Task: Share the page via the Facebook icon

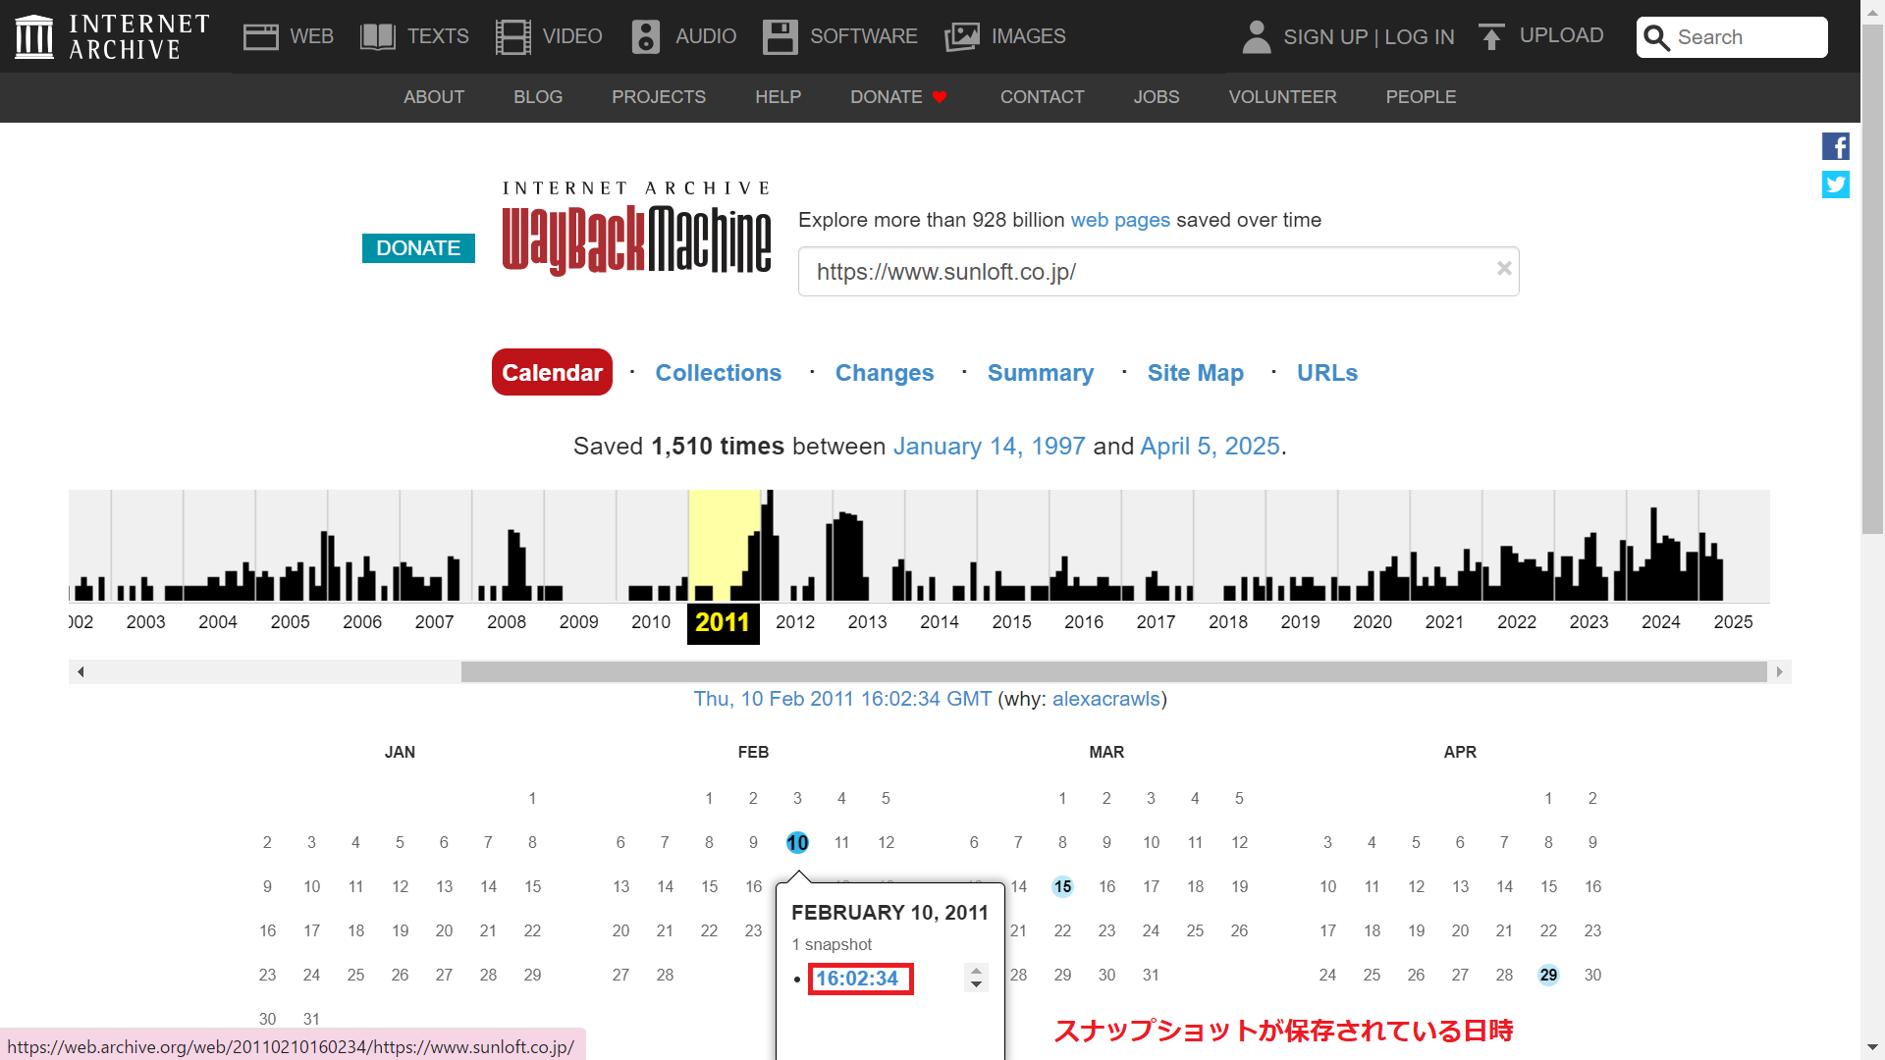Action: (1835, 146)
